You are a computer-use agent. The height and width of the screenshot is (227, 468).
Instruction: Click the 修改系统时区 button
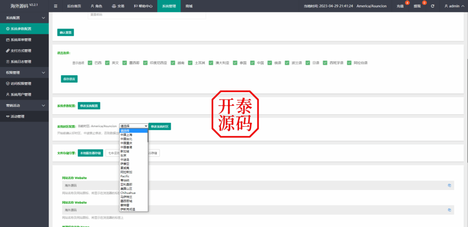click(160, 127)
